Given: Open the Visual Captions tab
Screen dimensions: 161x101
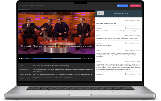Looking at the screenshot, I should tap(40, 6).
